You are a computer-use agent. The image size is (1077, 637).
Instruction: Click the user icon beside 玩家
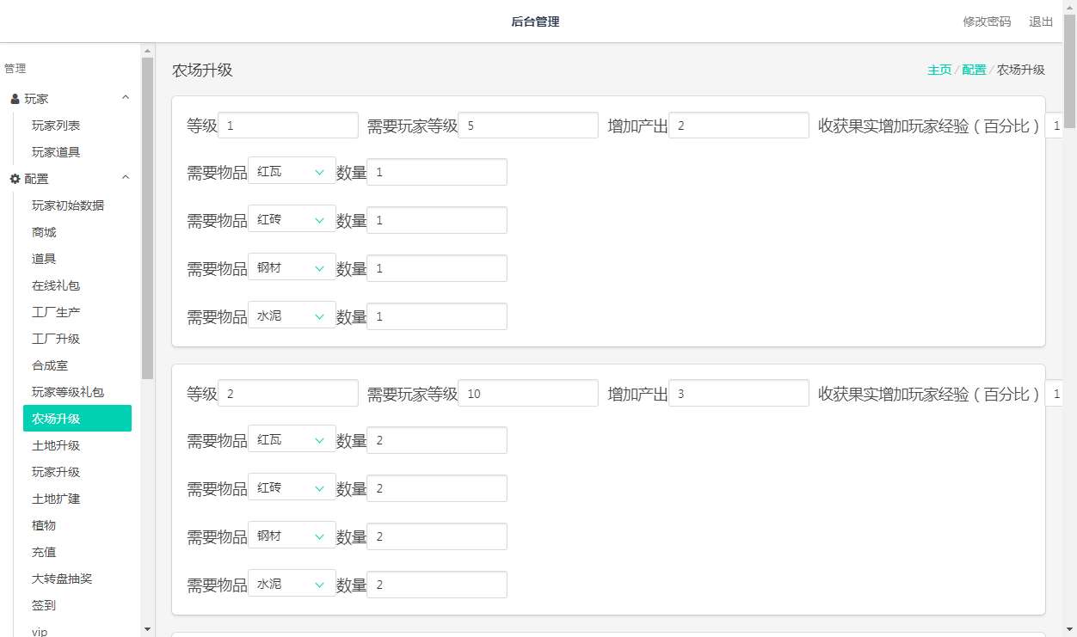[x=15, y=99]
